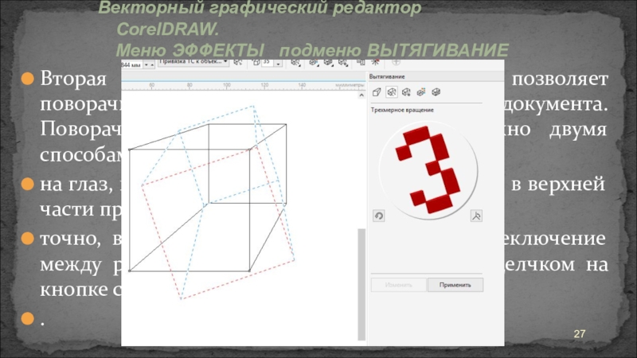Select the extrusion rotation tab icon

point(392,92)
